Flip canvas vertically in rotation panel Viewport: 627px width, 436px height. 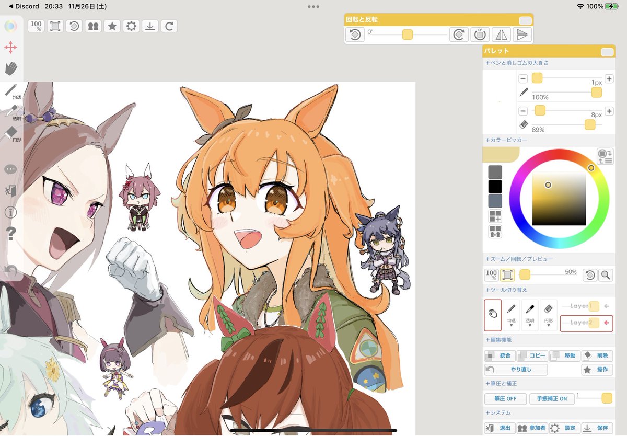[522, 35]
